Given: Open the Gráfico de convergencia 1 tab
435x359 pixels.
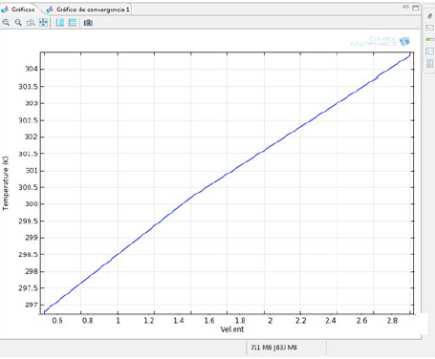Looking at the screenshot, I should [x=89, y=10].
